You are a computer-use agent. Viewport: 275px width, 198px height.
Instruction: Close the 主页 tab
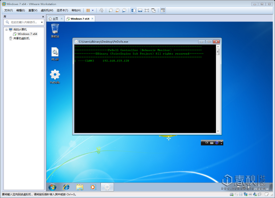[x=61, y=19]
